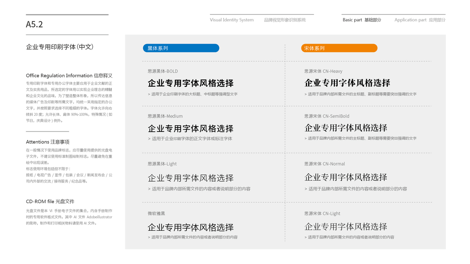Click the line starting '在一般情况下使用品牌标志'
470x264 pixels.
[69, 150]
